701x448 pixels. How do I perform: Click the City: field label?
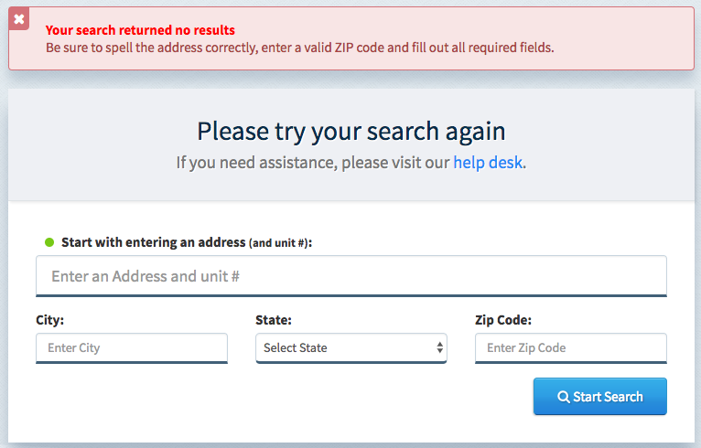[49, 320]
